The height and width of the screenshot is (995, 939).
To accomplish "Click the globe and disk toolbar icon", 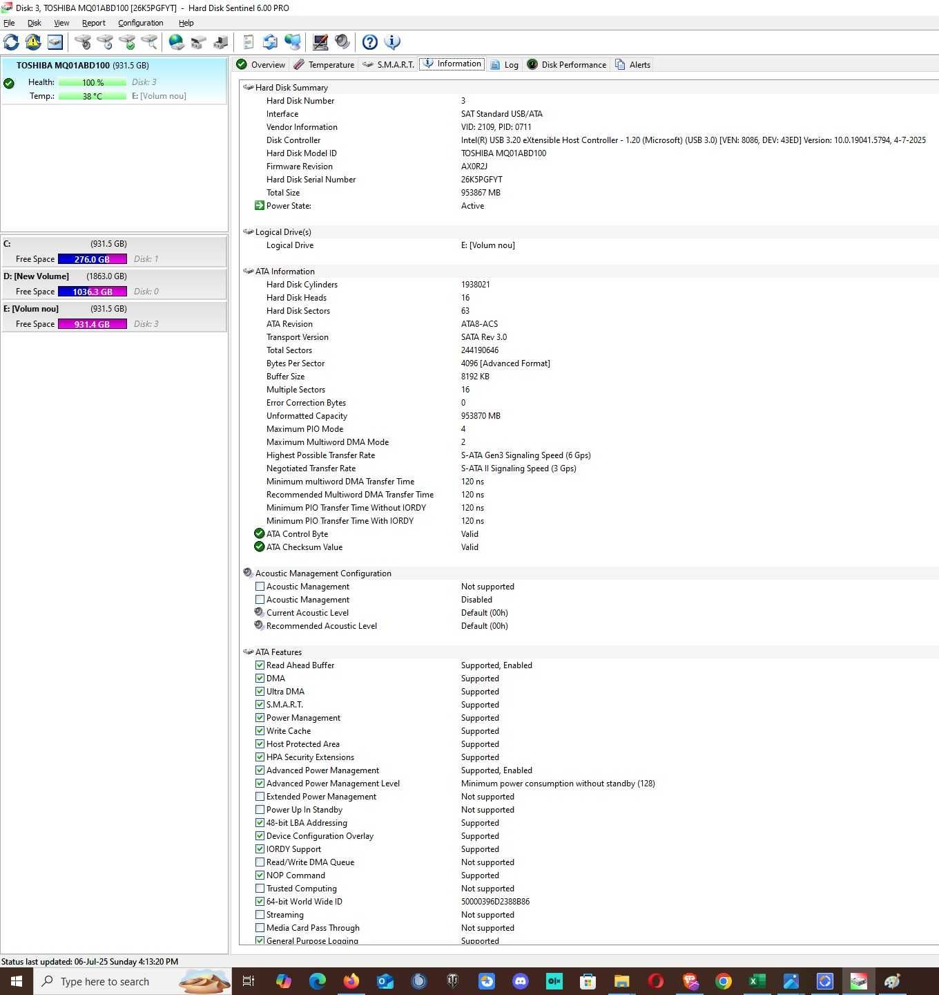I will (177, 42).
